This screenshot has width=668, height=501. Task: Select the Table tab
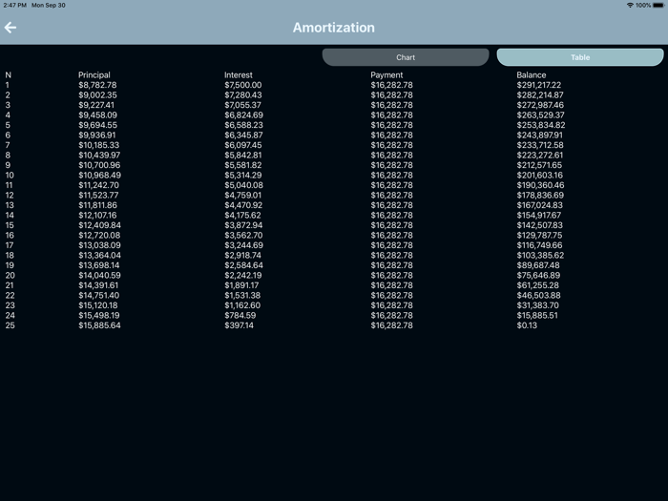[580, 57]
